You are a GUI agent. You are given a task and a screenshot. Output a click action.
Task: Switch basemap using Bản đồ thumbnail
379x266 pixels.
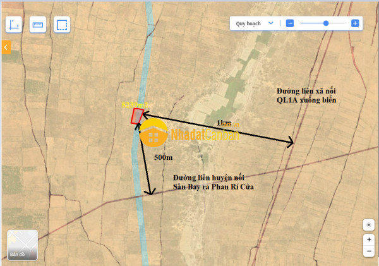(22, 245)
